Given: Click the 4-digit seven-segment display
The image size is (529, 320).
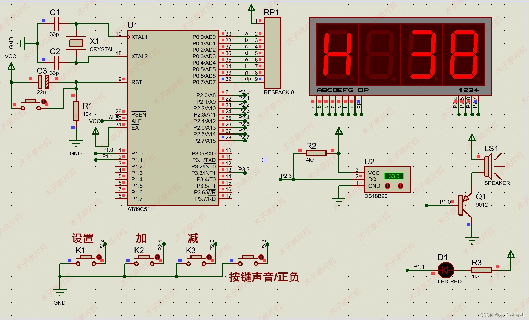Looking at the screenshot, I should pos(400,55).
